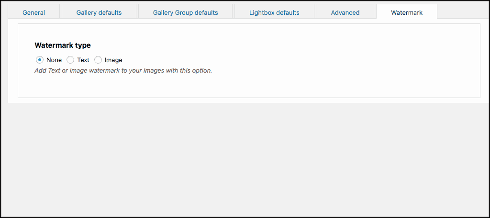The width and height of the screenshot is (490, 218).
Task: Go to Gallery Group defaults tab
Action: pyautogui.click(x=185, y=12)
